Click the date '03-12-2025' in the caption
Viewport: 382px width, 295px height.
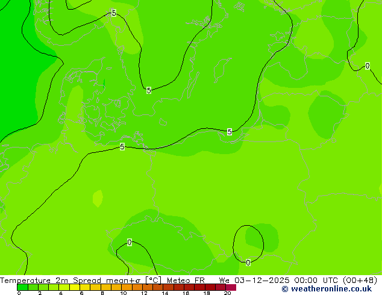click(261, 281)
